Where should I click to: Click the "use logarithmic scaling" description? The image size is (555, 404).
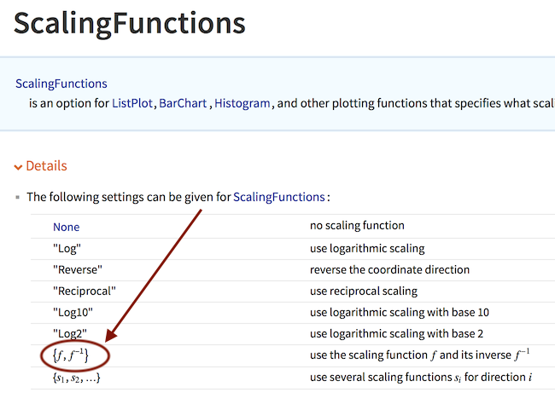point(367,249)
